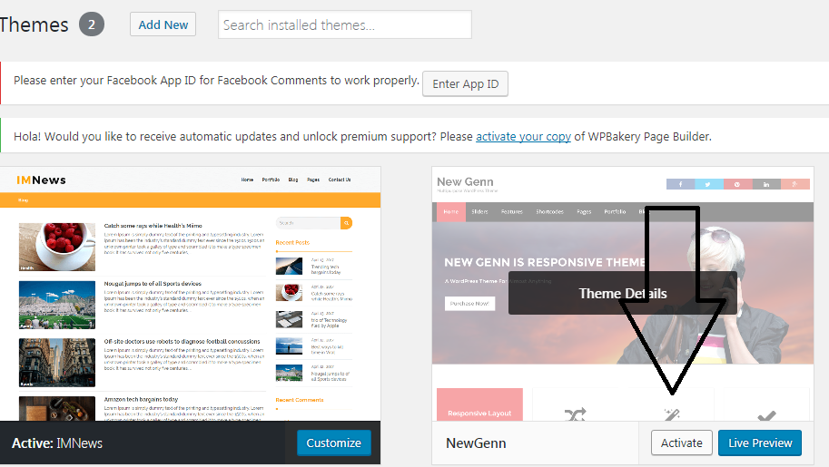Click the Facebook icon in NewGenn preview

680,184
